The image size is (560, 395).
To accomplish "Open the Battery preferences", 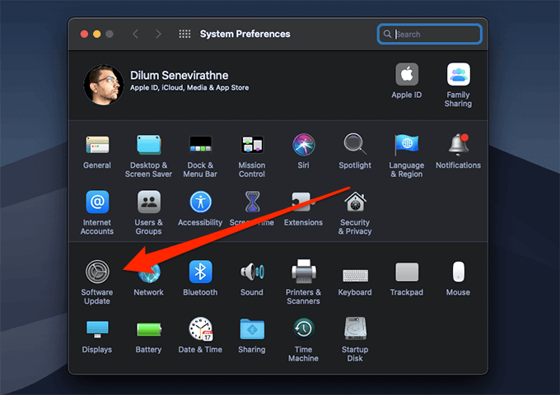I will (148, 329).
